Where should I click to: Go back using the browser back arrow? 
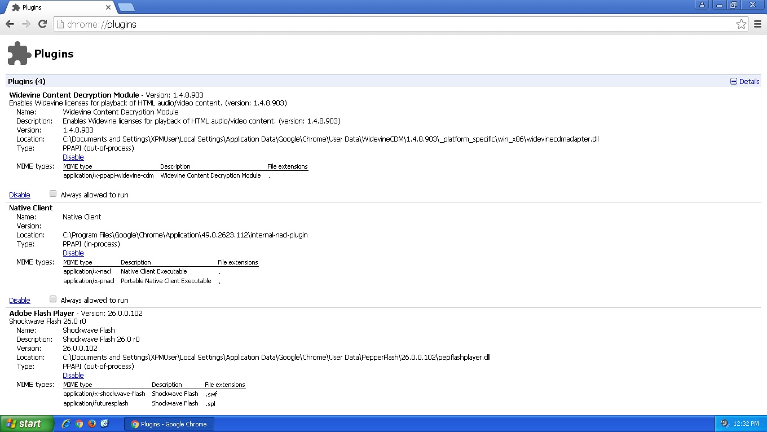tap(10, 24)
